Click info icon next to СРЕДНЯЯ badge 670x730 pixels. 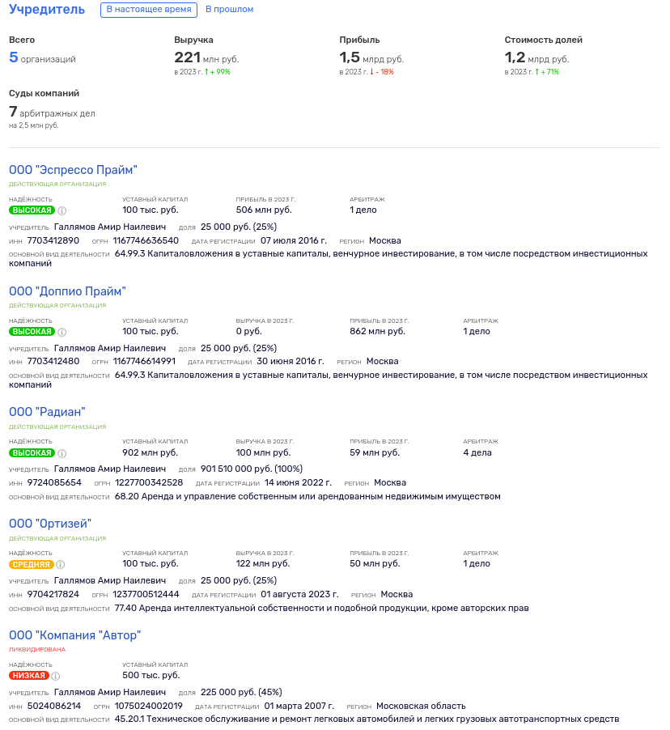[61, 564]
